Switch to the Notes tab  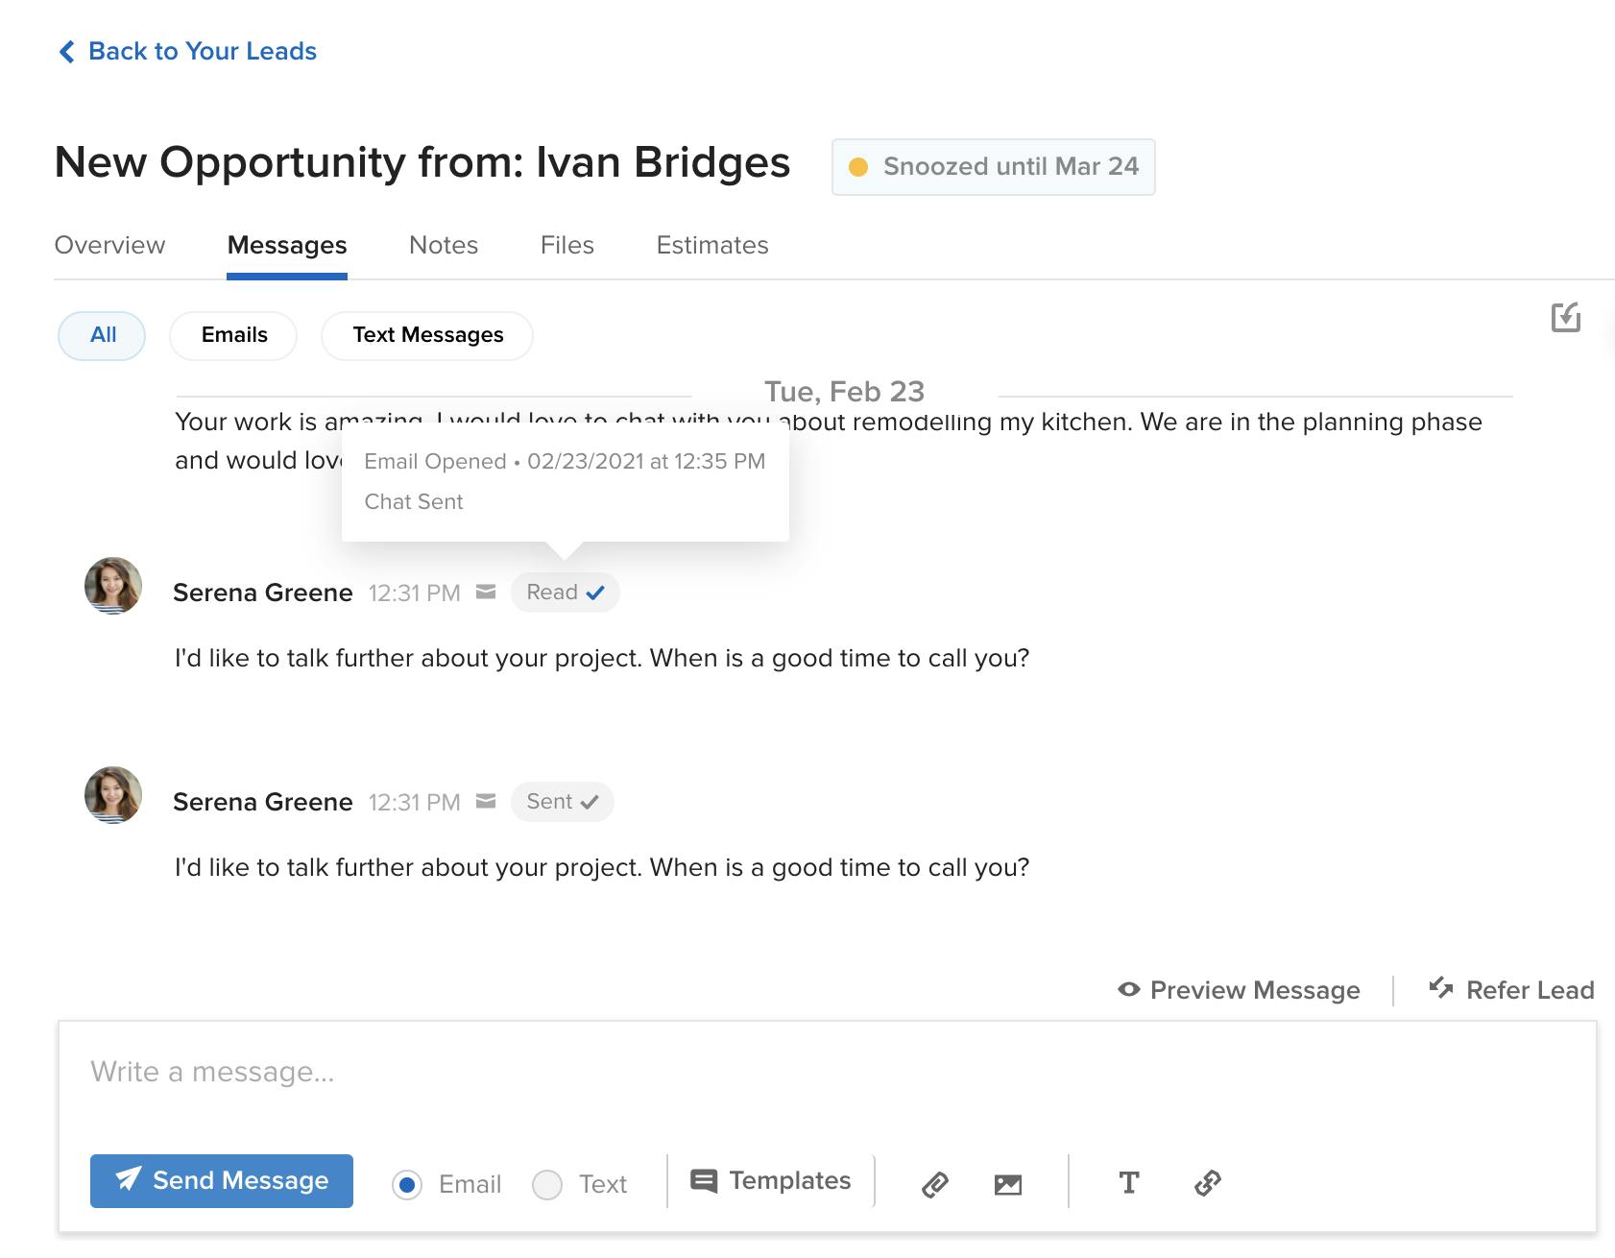pos(444,245)
